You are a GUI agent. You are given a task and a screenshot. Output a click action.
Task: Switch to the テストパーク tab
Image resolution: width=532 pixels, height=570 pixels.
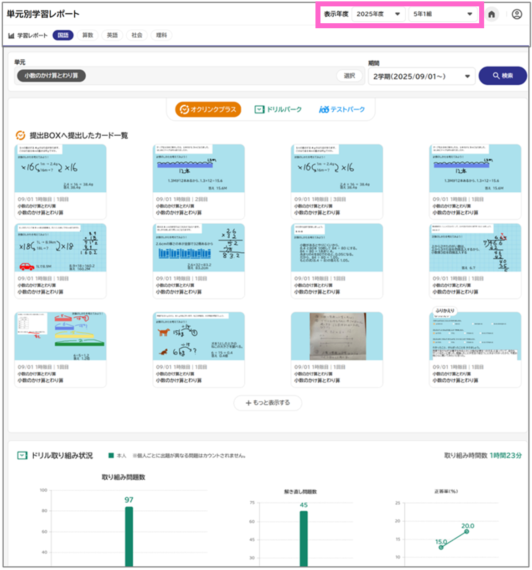tap(342, 109)
